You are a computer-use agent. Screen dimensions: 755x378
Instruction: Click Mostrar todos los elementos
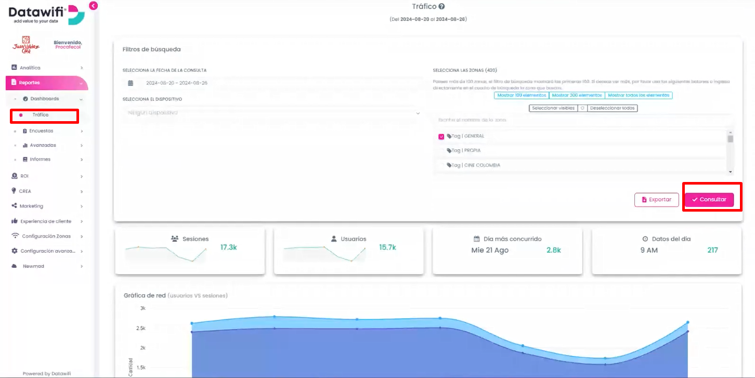[639, 96]
